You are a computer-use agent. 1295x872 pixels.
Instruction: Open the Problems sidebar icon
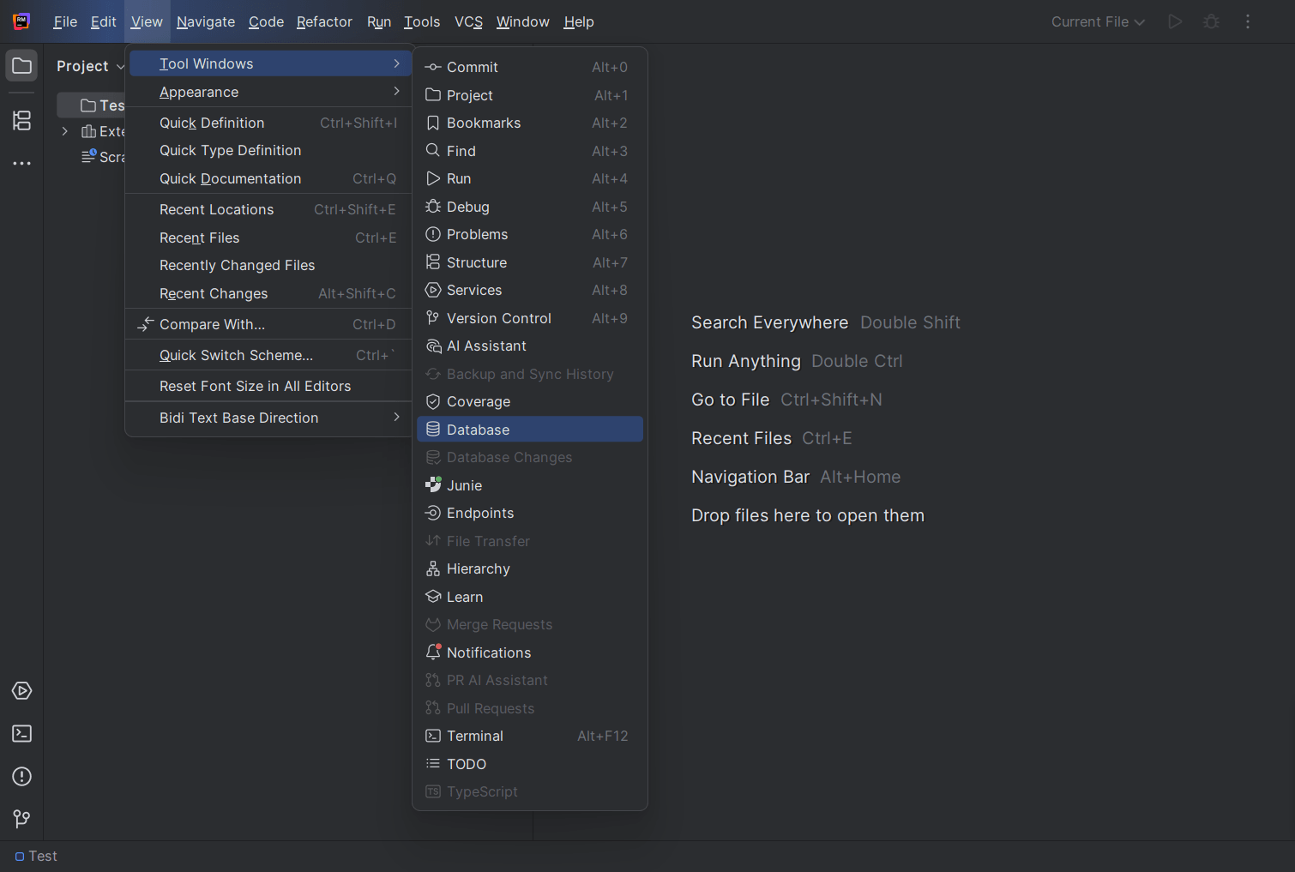[21, 776]
